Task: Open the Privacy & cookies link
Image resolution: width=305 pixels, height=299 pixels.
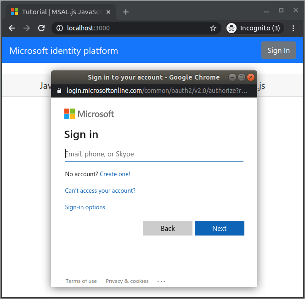Action: pos(127,281)
